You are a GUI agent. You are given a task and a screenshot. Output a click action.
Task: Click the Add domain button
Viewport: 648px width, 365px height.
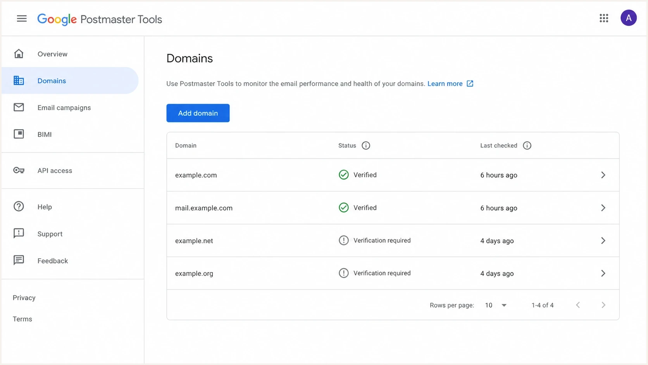pyautogui.click(x=198, y=113)
